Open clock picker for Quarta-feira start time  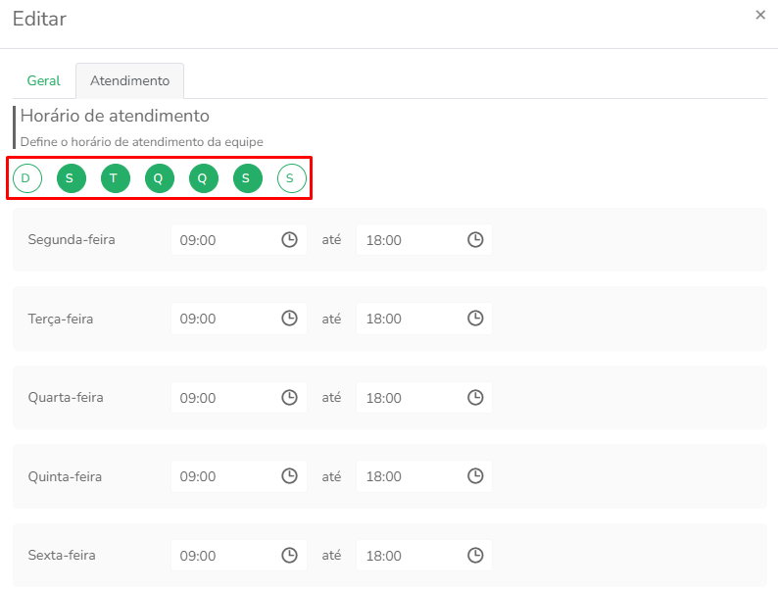pos(289,398)
